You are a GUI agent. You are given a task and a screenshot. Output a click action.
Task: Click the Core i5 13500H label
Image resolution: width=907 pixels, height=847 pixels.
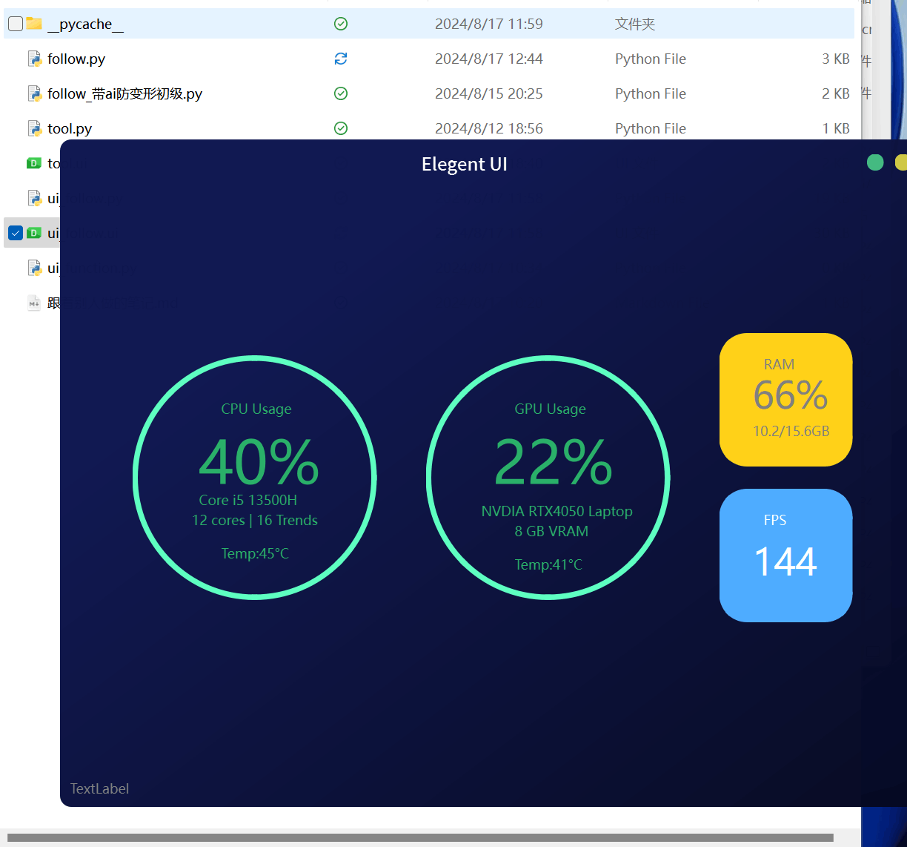[248, 500]
